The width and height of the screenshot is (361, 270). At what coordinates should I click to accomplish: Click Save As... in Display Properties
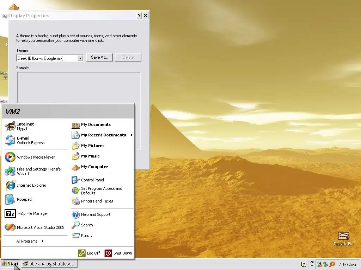(99, 57)
